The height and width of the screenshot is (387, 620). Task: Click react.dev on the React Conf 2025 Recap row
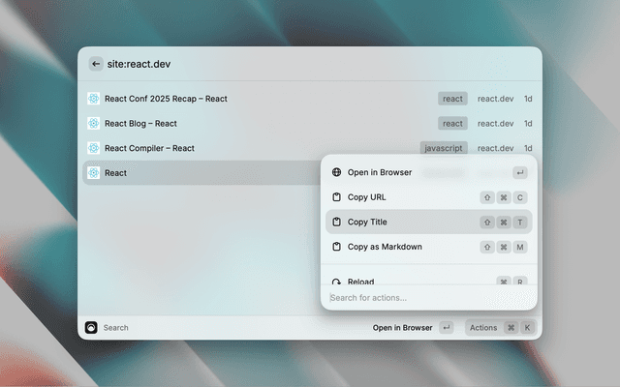(495, 99)
